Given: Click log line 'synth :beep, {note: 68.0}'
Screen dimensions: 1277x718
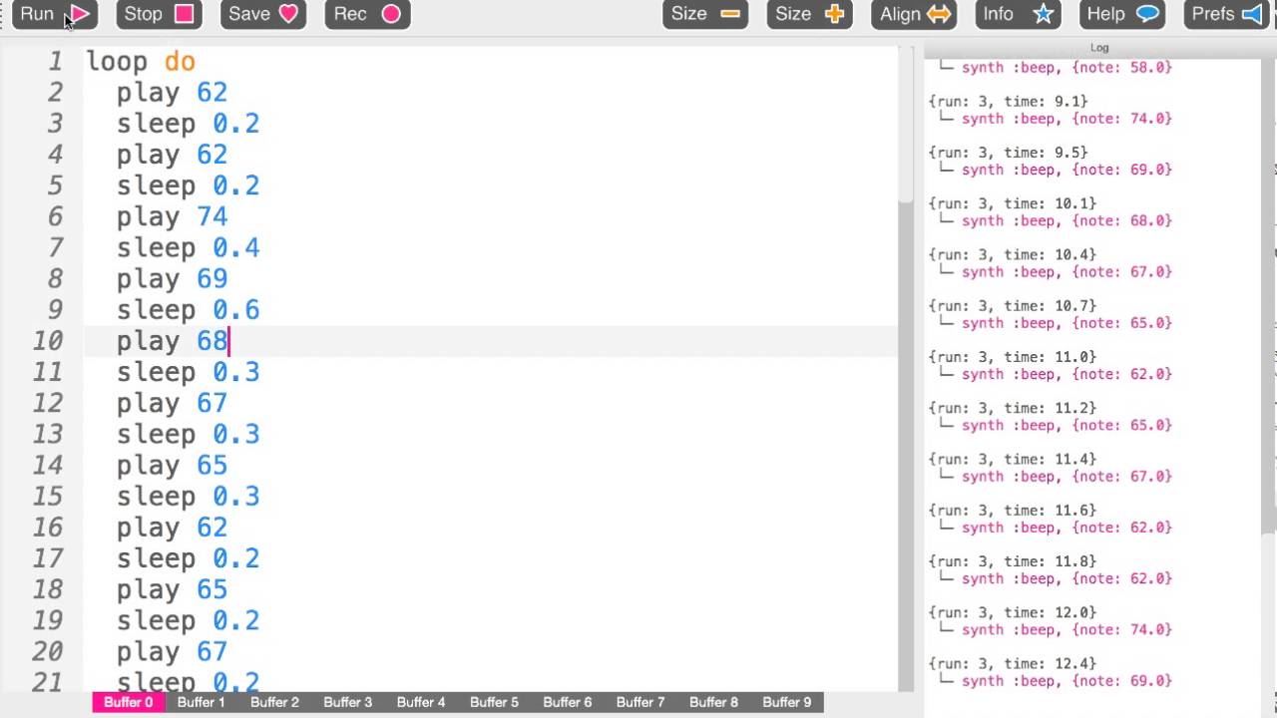Looking at the screenshot, I should click(x=1066, y=220).
